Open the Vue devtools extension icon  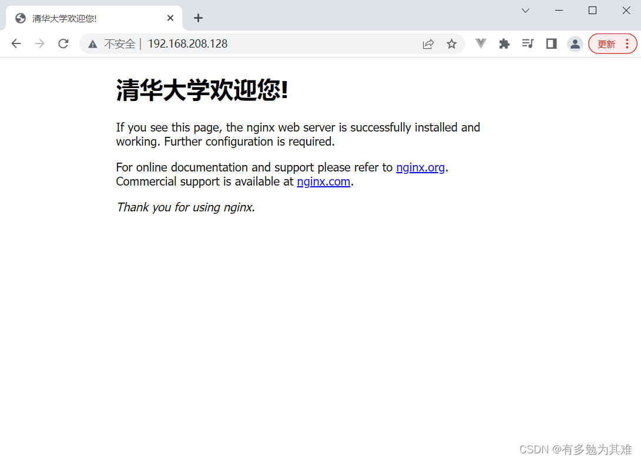point(481,43)
